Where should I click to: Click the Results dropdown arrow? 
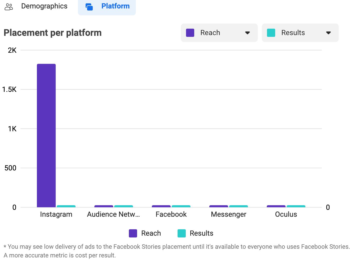tap(328, 33)
